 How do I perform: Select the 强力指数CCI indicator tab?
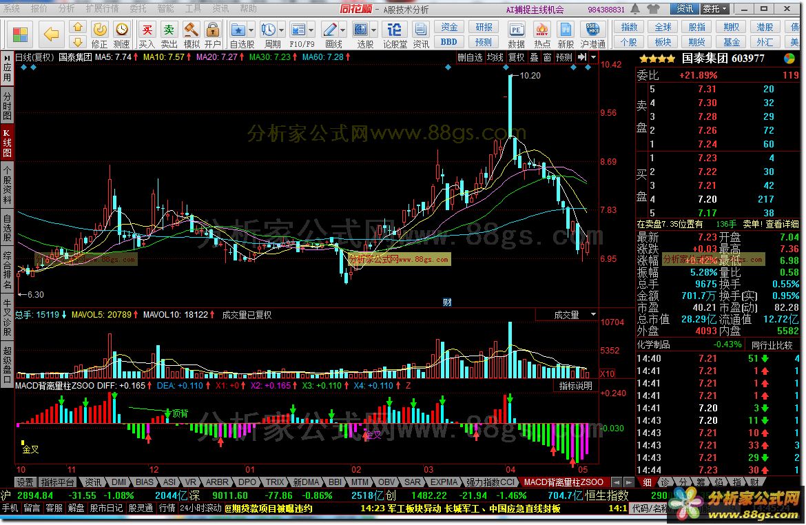tap(490, 482)
